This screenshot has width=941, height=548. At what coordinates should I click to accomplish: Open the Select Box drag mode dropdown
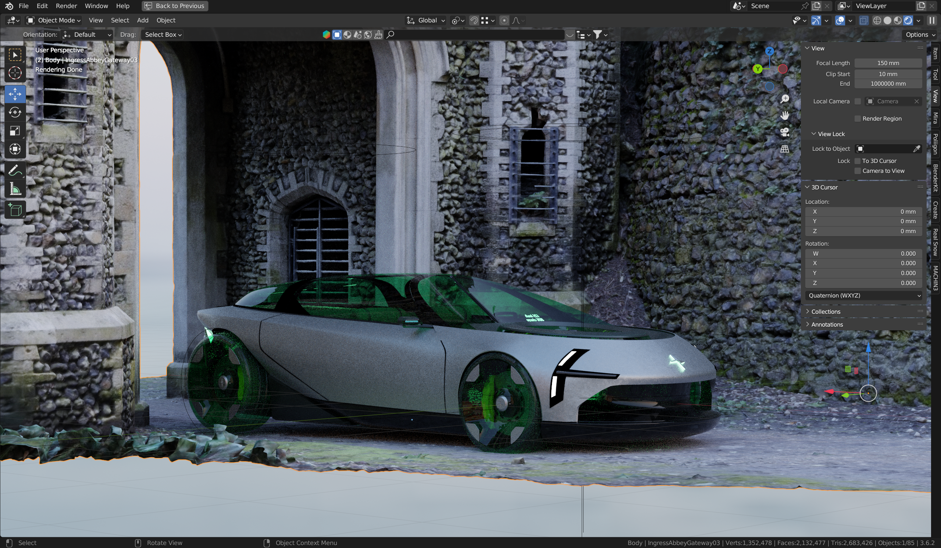point(162,34)
